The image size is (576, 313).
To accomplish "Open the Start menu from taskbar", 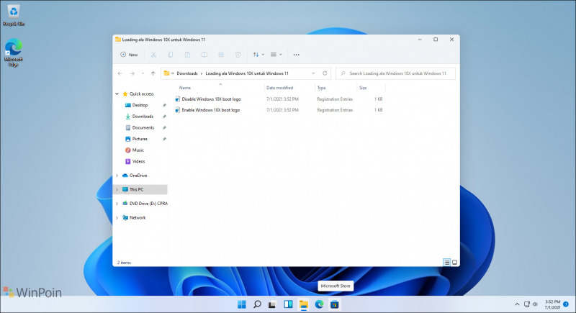I will pos(241,304).
